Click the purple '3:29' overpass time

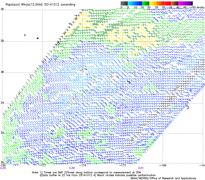[3, 168]
